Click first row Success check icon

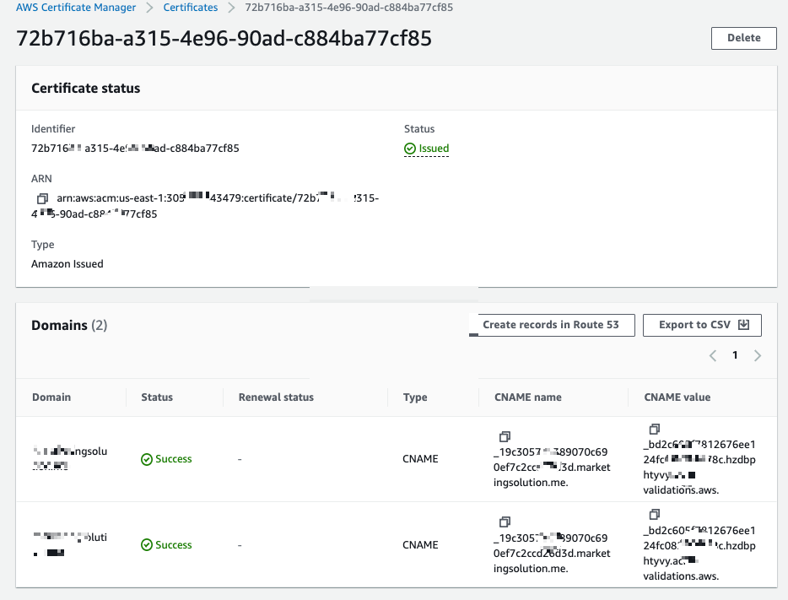[146, 459]
